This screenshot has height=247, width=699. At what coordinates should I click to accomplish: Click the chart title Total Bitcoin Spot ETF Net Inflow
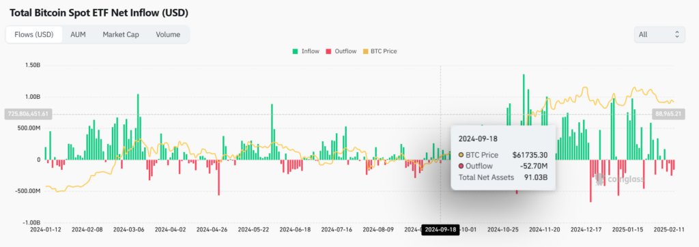100,13
